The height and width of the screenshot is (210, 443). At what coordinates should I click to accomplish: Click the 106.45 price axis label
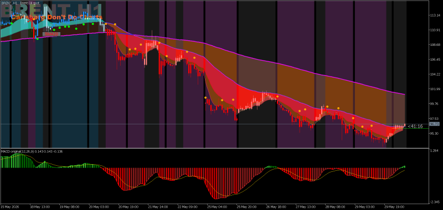(435, 60)
